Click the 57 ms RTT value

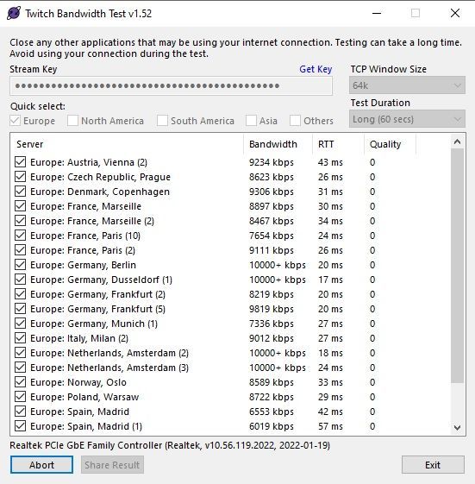[x=330, y=426]
